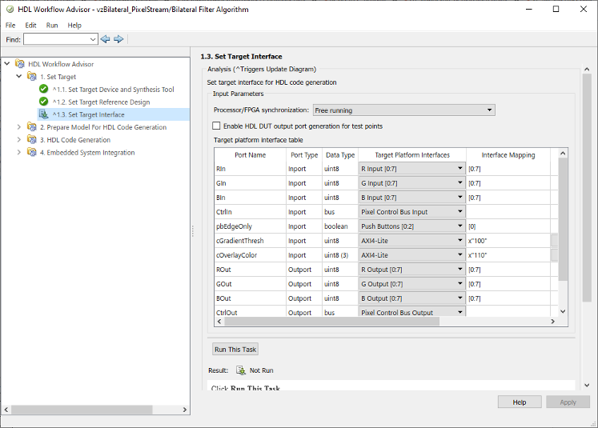The height and width of the screenshot is (428, 598).
Task: Click HDL Workflow Advisor root folder icon
Action: coord(19,64)
